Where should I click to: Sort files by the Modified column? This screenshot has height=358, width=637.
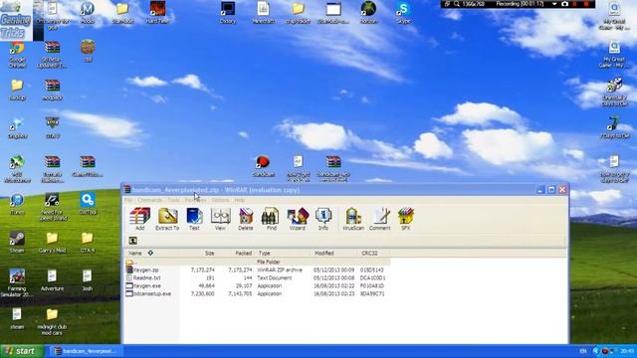coord(334,253)
